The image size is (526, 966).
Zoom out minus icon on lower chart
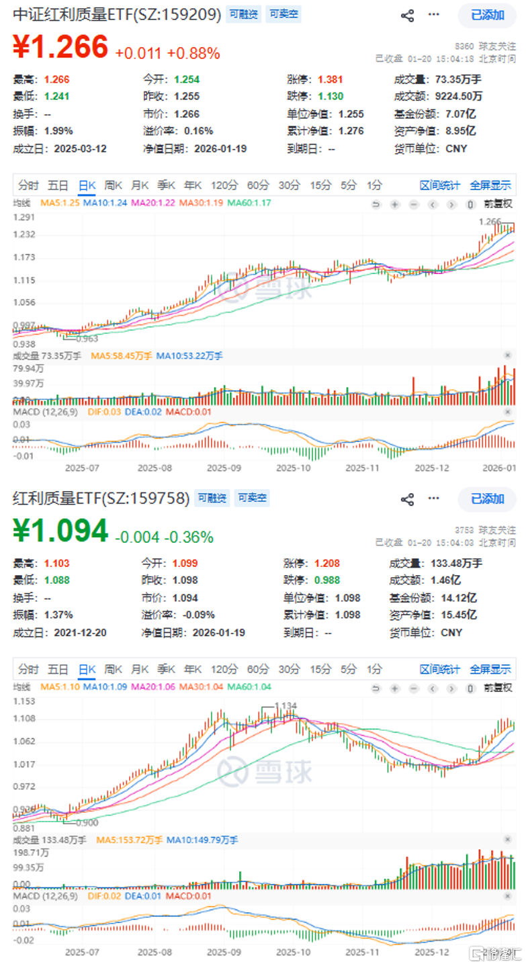point(414,688)
